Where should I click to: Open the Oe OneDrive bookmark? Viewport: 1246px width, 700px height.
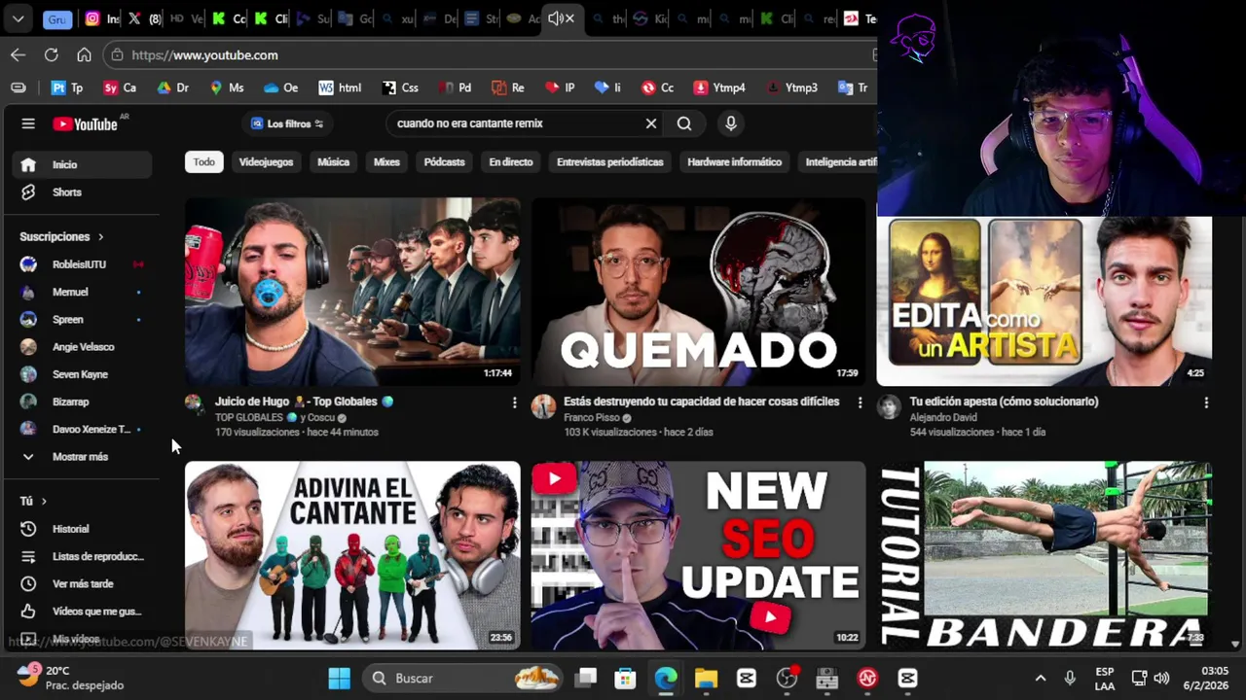[x=281, y=87]
